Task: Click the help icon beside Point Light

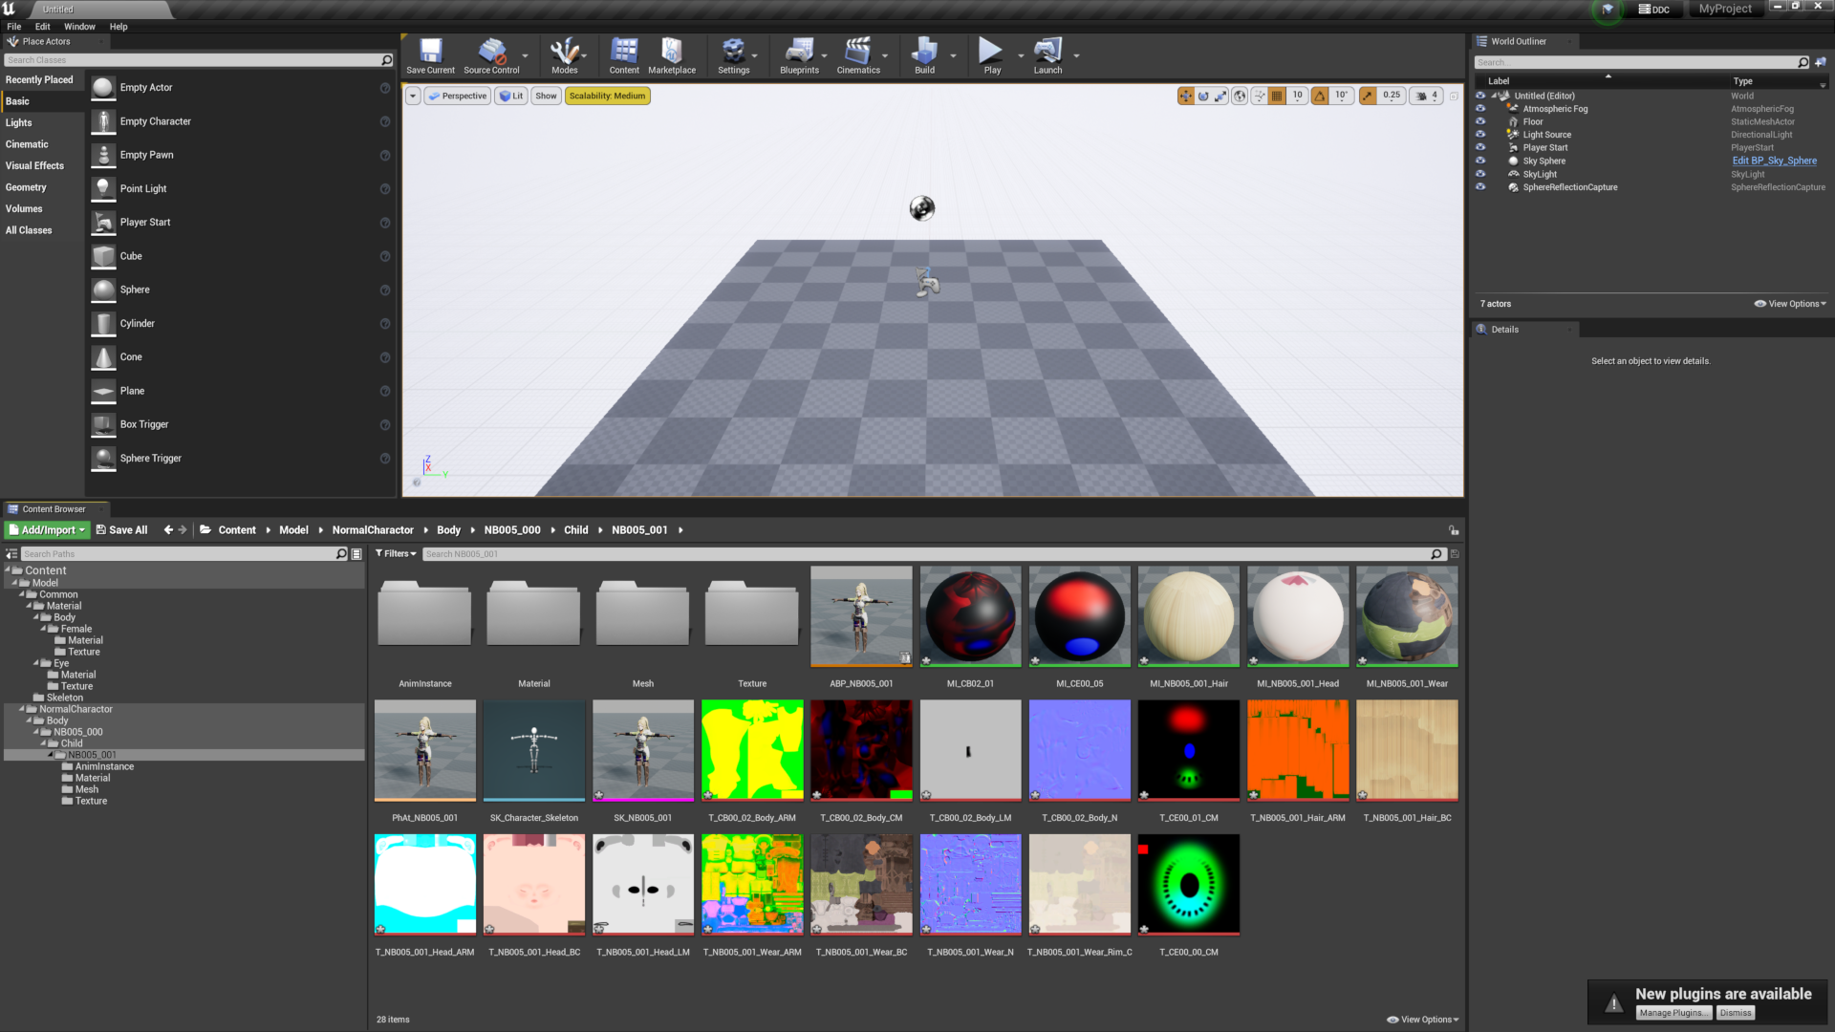Action: tap(385, 189)
